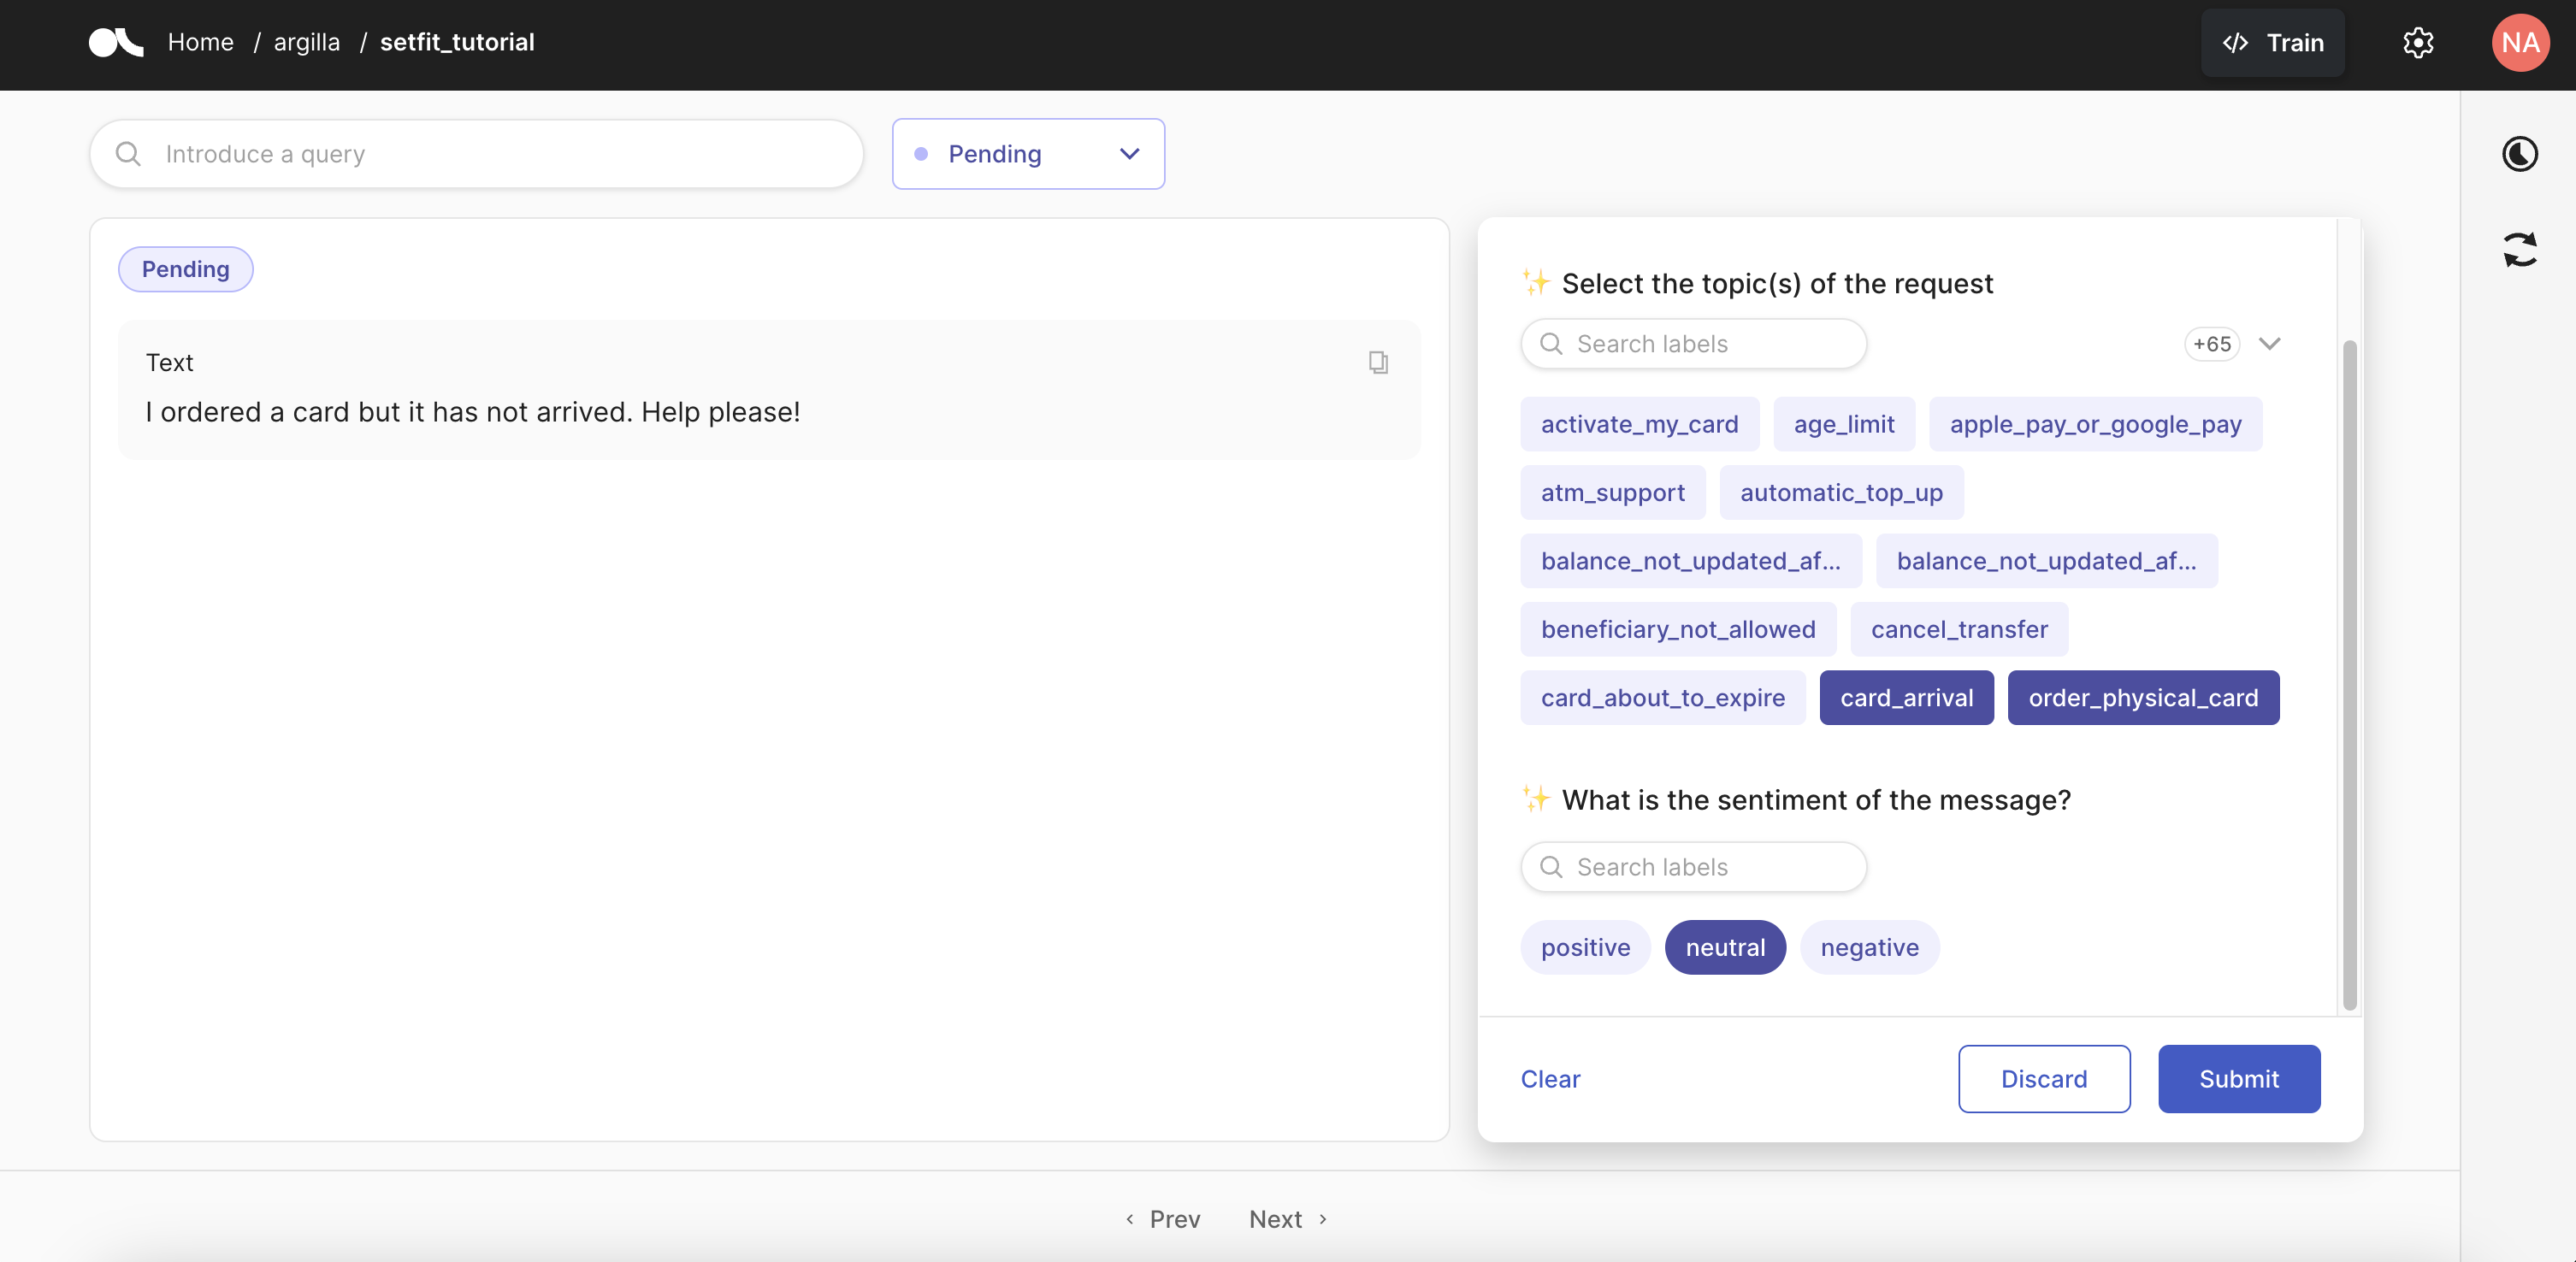Screen dimensions: 2576x1262
Task: Click the refresh arrows icon
Action: click(2519, 250)
